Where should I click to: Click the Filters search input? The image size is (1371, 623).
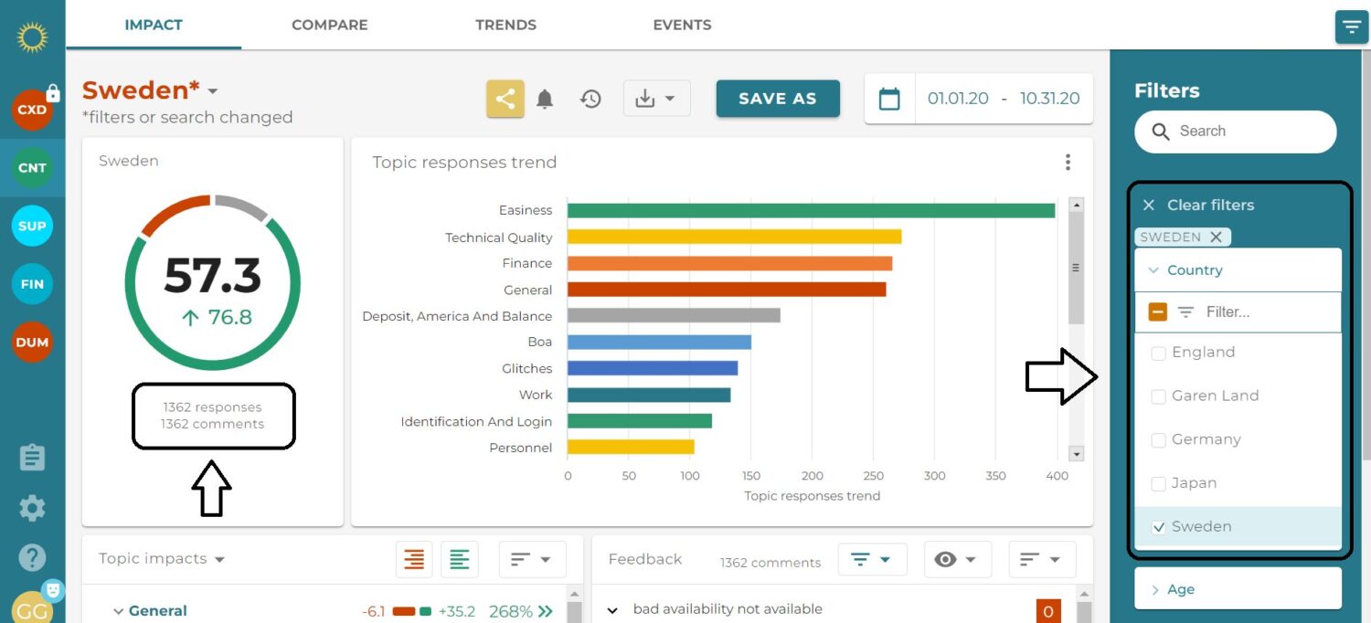(1236, 132)
